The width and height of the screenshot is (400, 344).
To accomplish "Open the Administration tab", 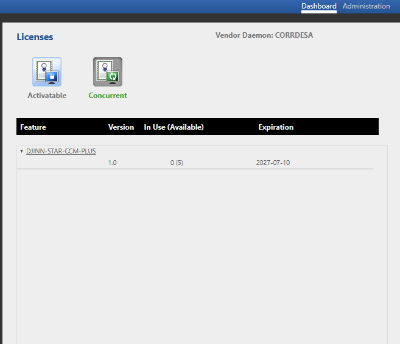I will coord(366,6).
